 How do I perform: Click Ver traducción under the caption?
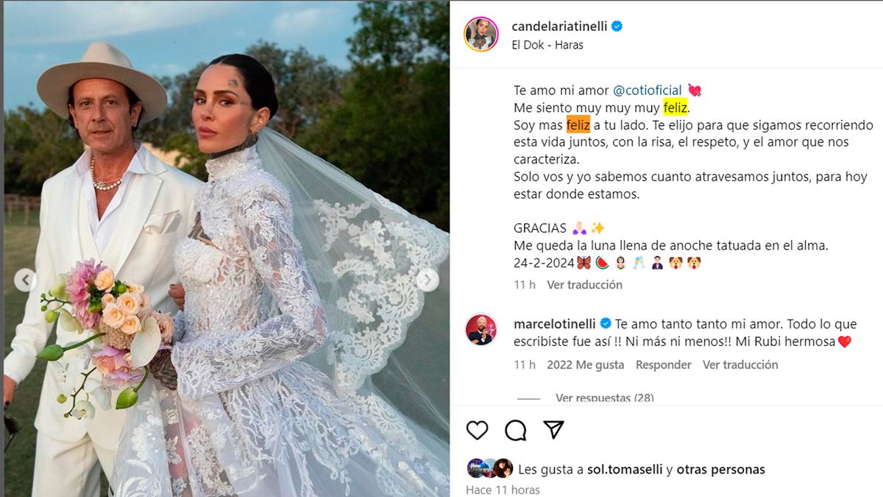click(x=584, y=284)
